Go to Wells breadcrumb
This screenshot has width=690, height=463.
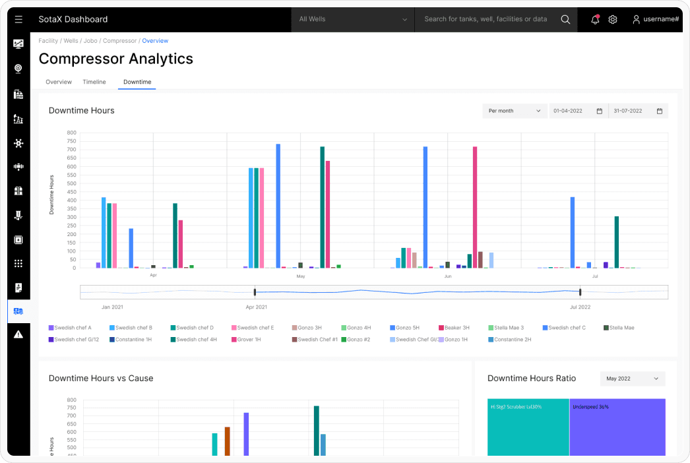click(x=71, y=41)
